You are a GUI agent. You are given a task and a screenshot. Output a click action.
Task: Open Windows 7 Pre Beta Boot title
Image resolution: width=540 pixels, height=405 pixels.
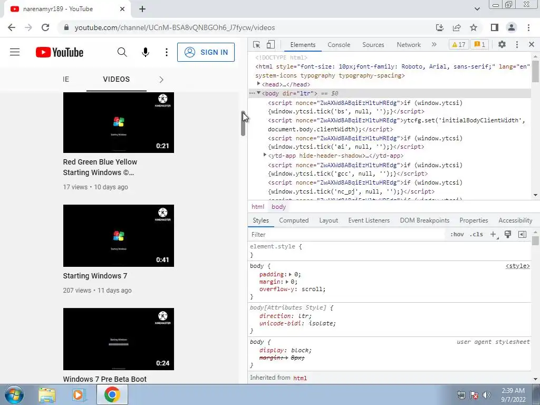click(105, 379)
